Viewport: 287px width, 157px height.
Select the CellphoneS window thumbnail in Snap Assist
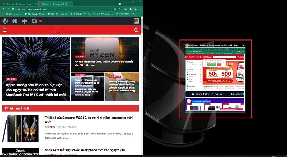(215, 80)
